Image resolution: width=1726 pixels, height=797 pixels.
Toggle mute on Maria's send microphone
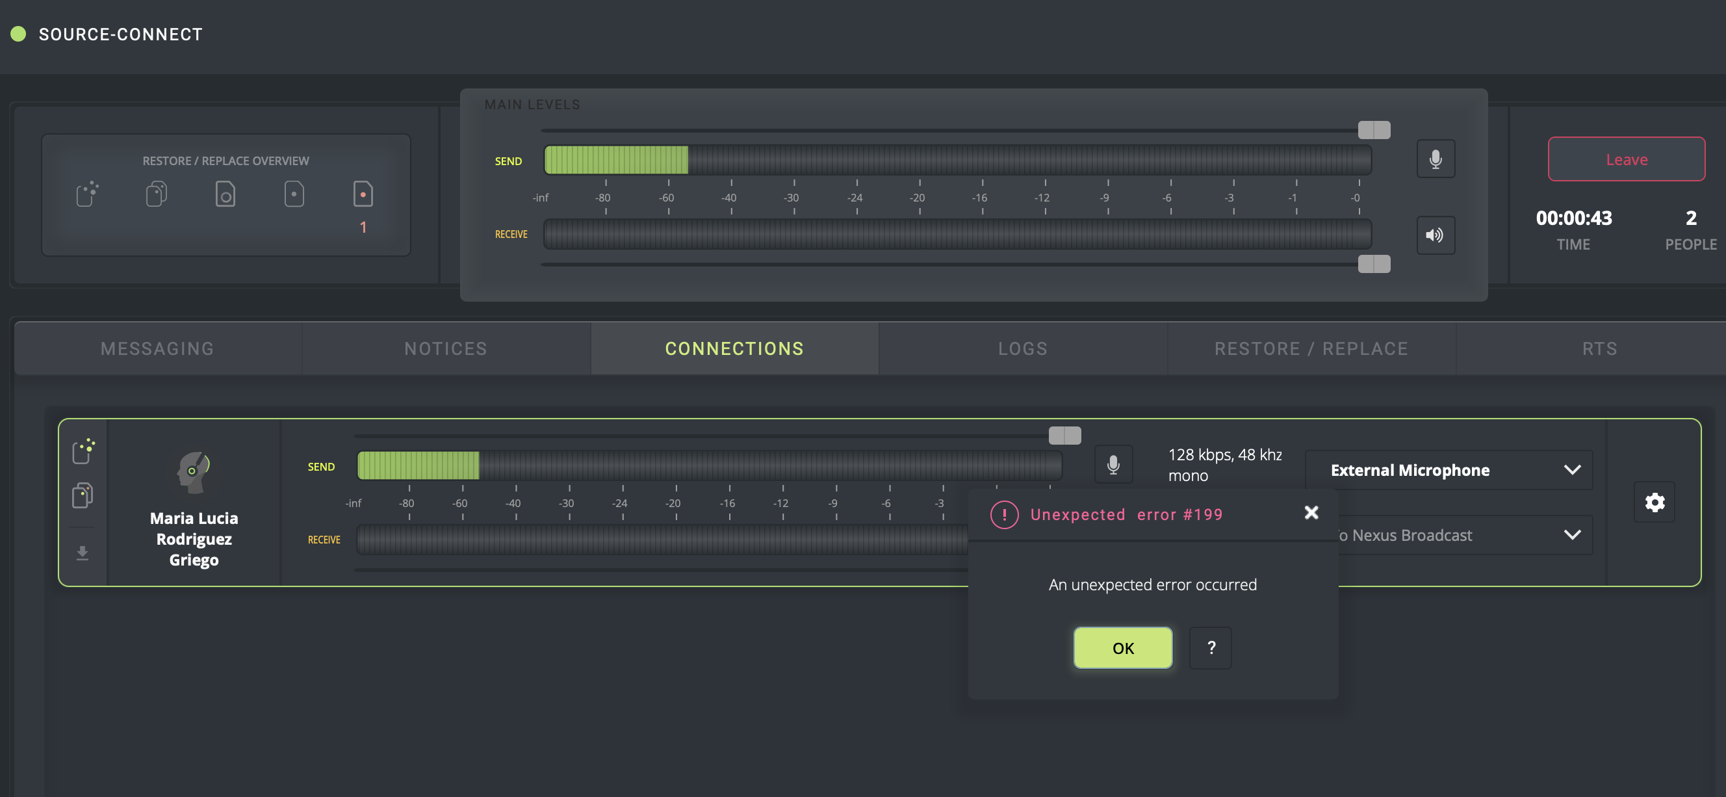[1113, 465]
